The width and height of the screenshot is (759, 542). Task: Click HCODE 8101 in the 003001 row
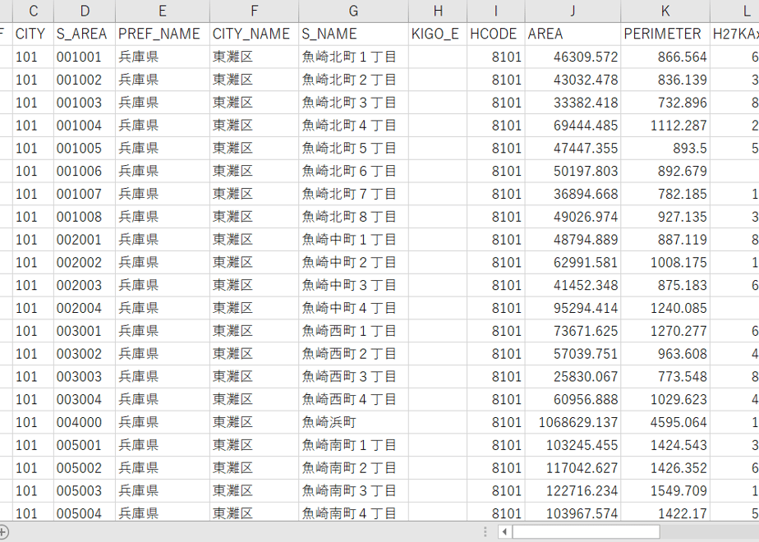pyautogui.click(x=495, y=331)
